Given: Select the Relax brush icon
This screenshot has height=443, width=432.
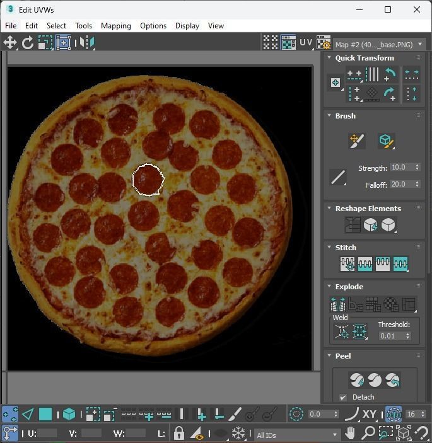Looking at the screenshot, I should (x=386, y=141).
